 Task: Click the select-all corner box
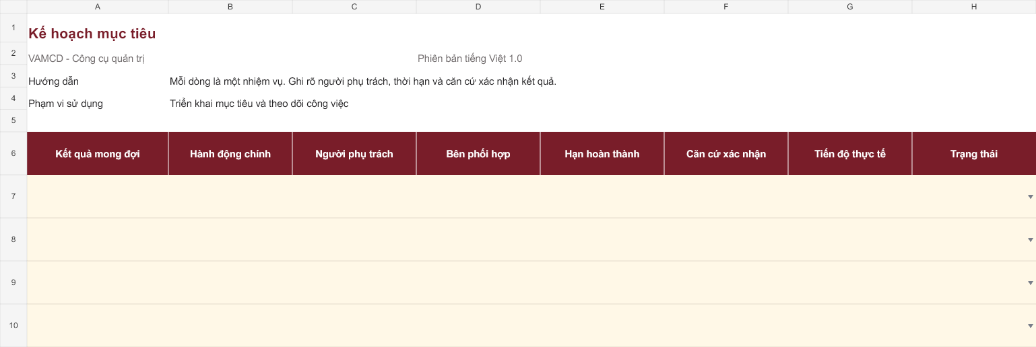[13, 7]
